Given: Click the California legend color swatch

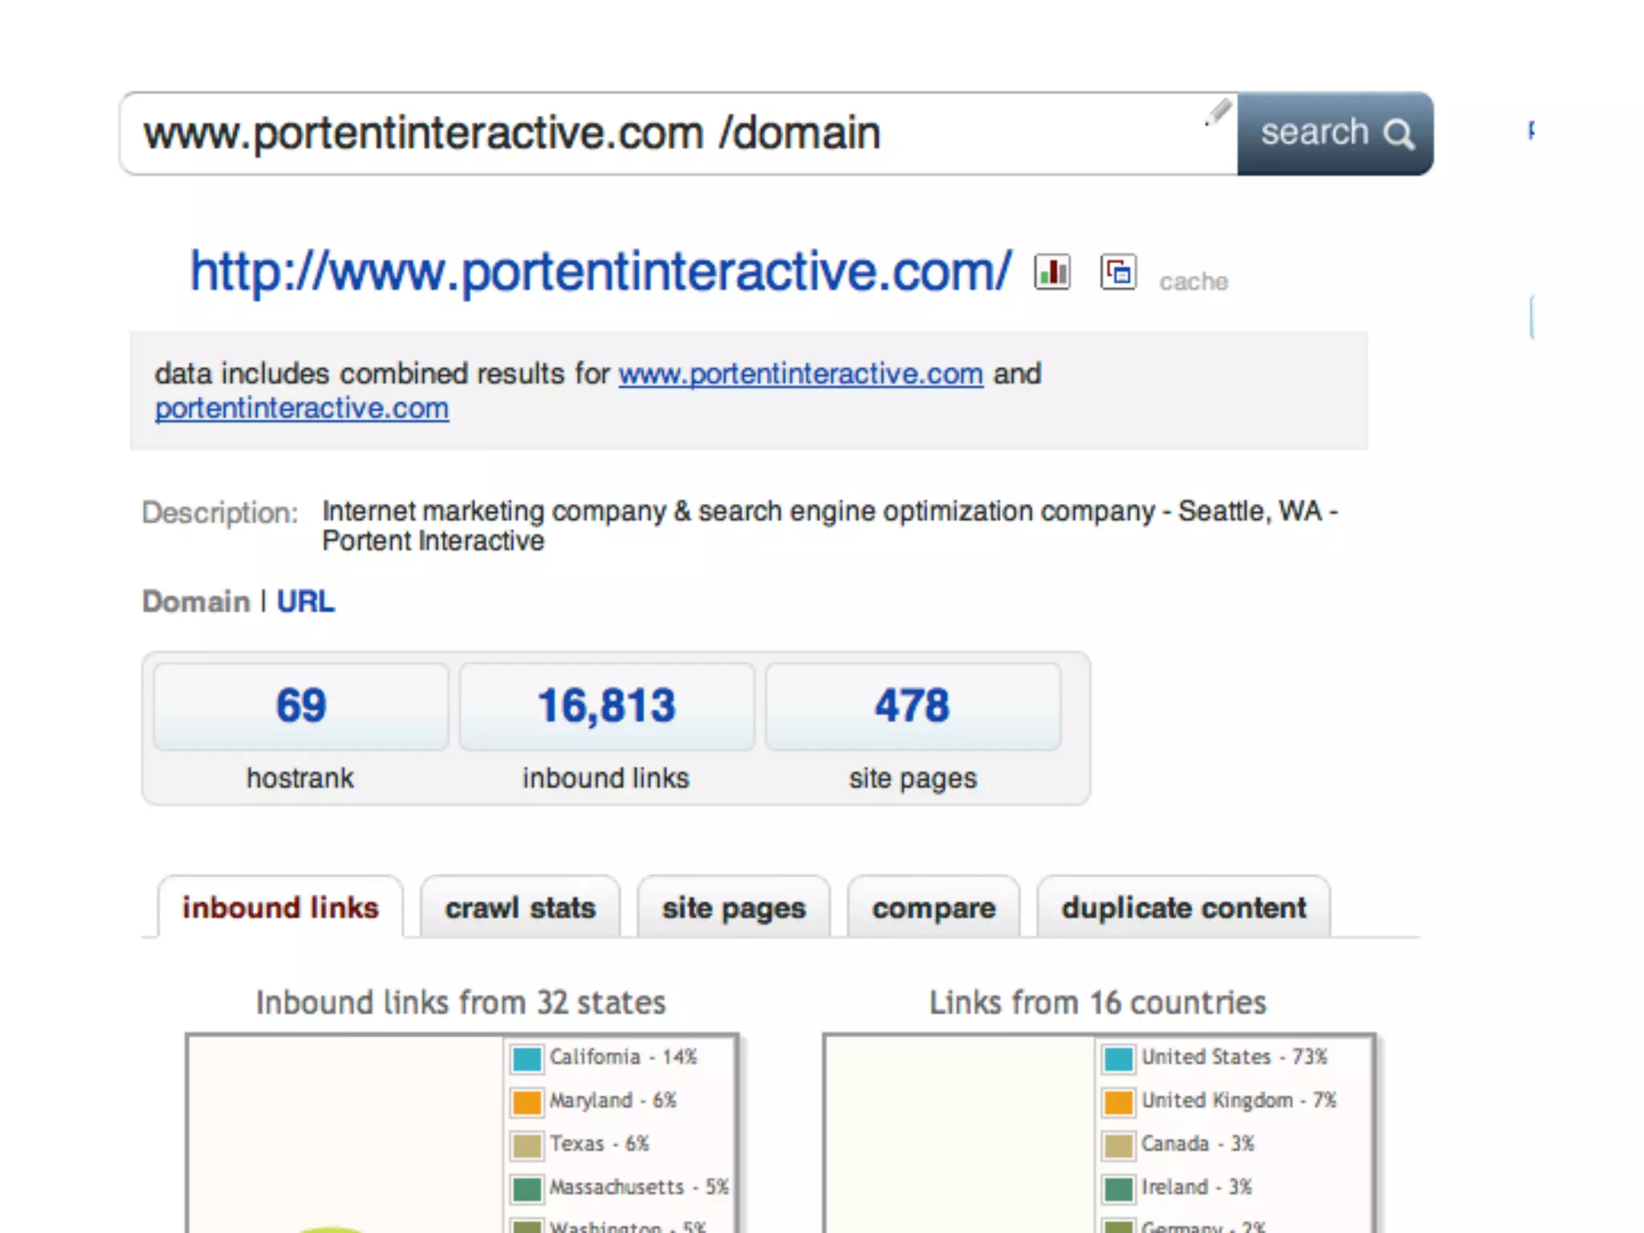Looking at the screenshot, I should coord(527,1058).
